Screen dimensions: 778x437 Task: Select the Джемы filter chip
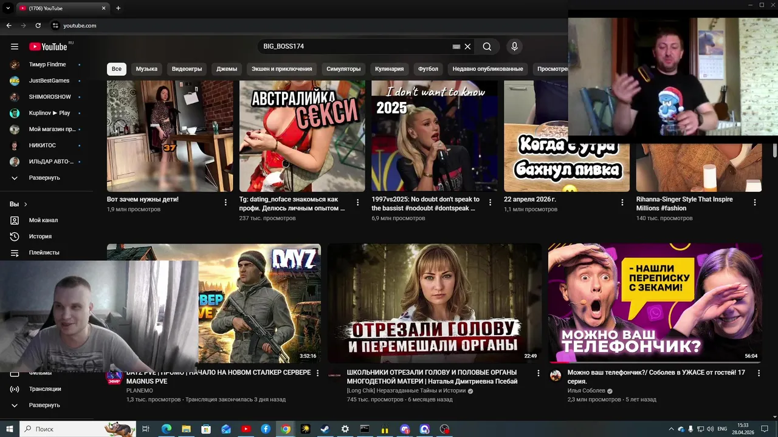pyautogui.click(x=227, y=69)
